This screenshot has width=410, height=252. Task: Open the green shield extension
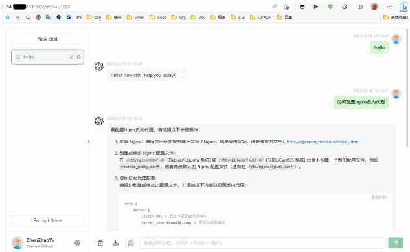[330, 6]
